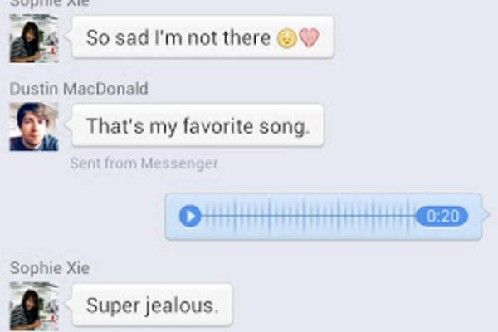Tap the broken heart emoji
The image size is (498, 332).
pos(310,38)
